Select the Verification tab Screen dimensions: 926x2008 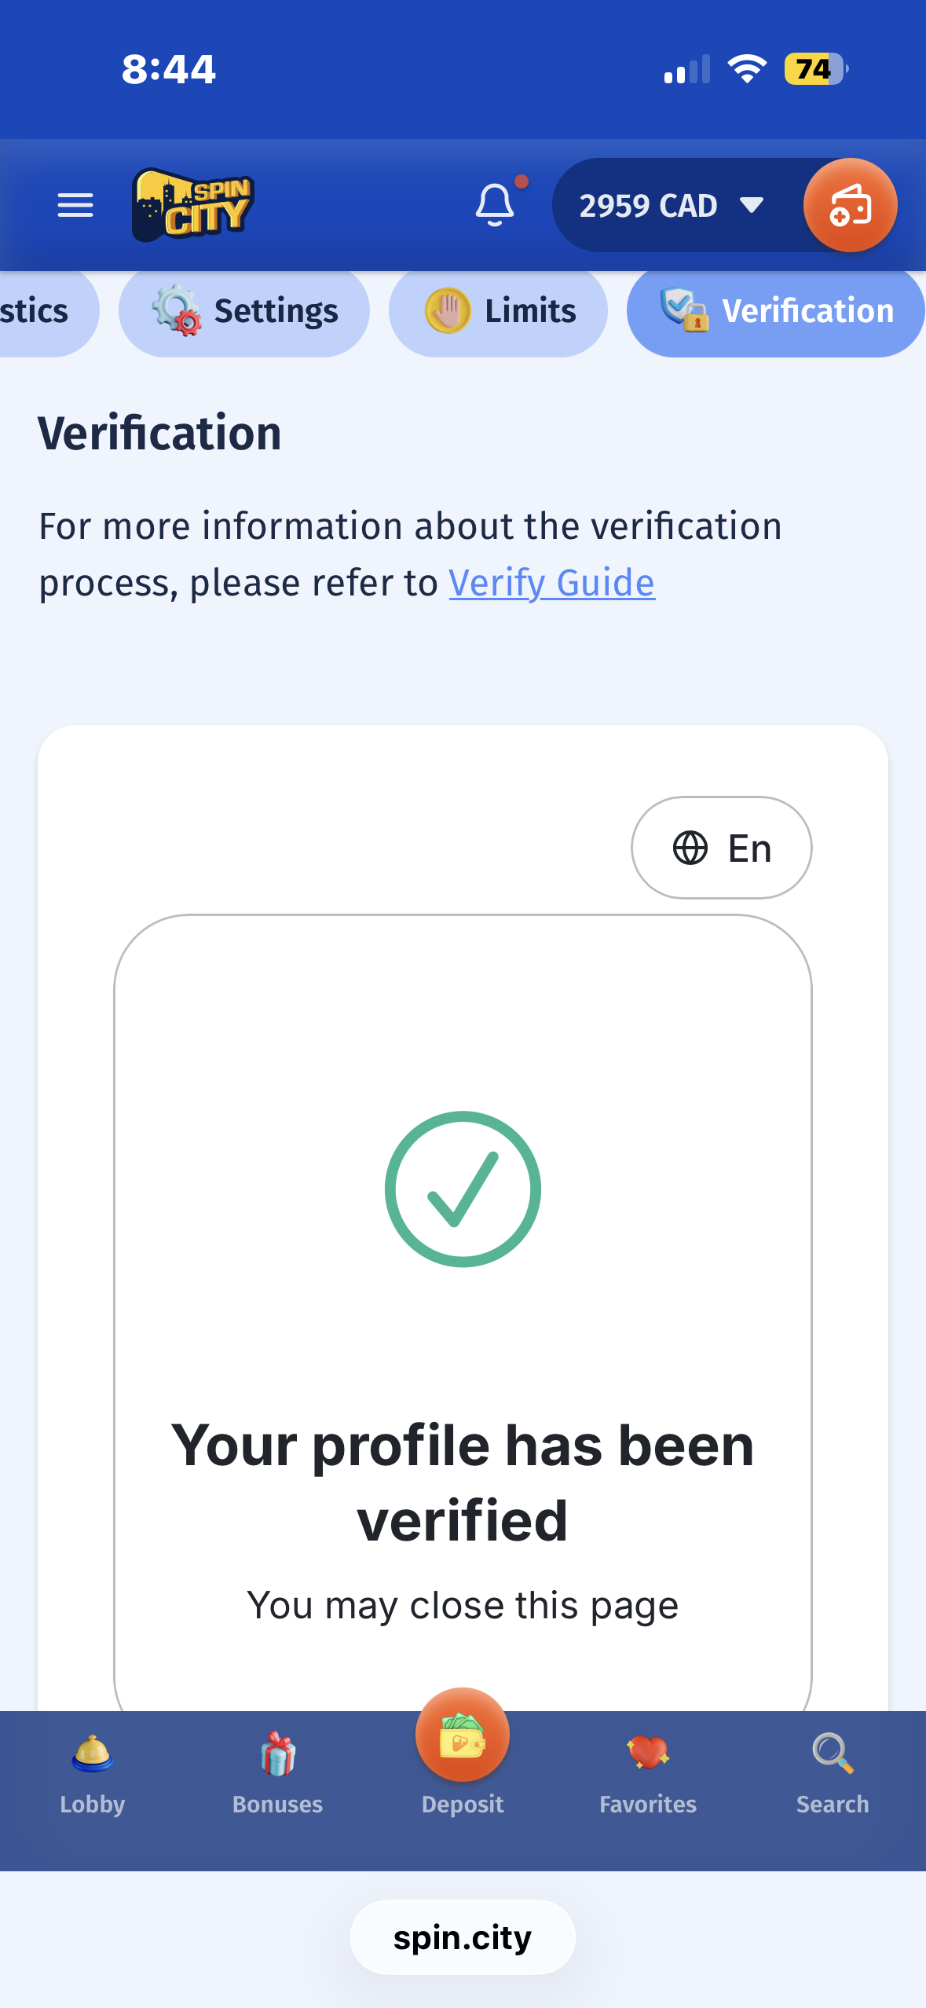[776, 311]
